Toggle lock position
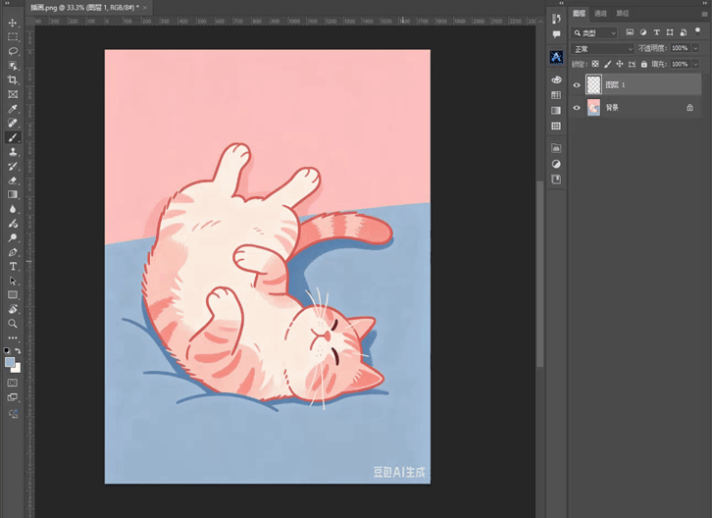The width and height of the screenshot is (712, 518). [x=620, y=64]
